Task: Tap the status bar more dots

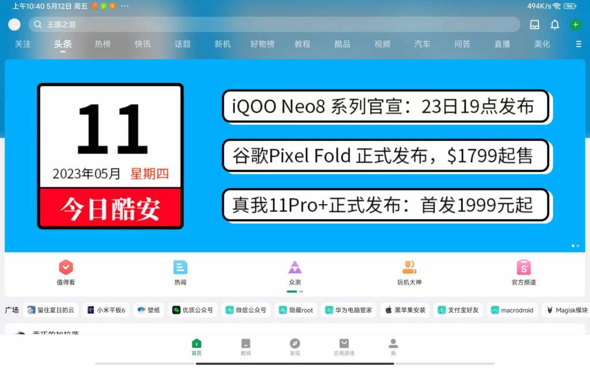Action: click(x=124, y=6)
